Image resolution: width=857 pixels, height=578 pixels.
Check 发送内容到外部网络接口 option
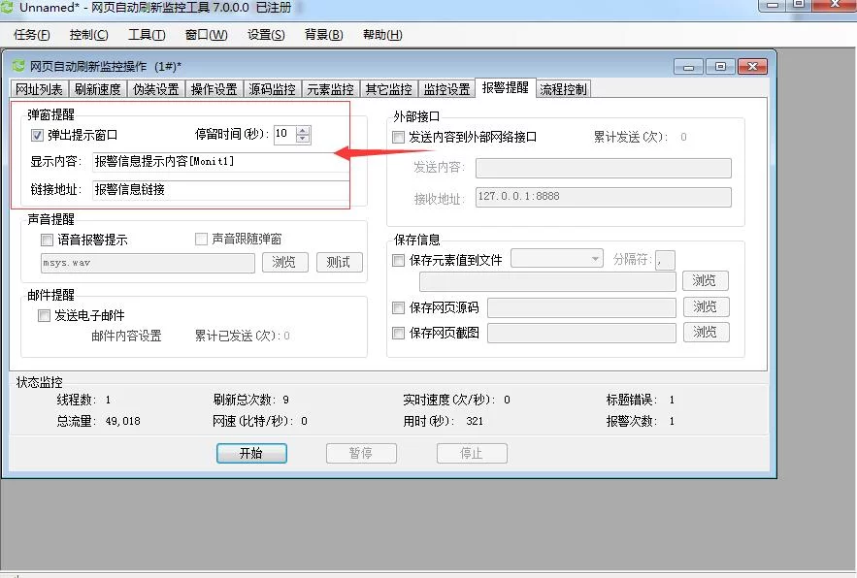coord(399,137)
